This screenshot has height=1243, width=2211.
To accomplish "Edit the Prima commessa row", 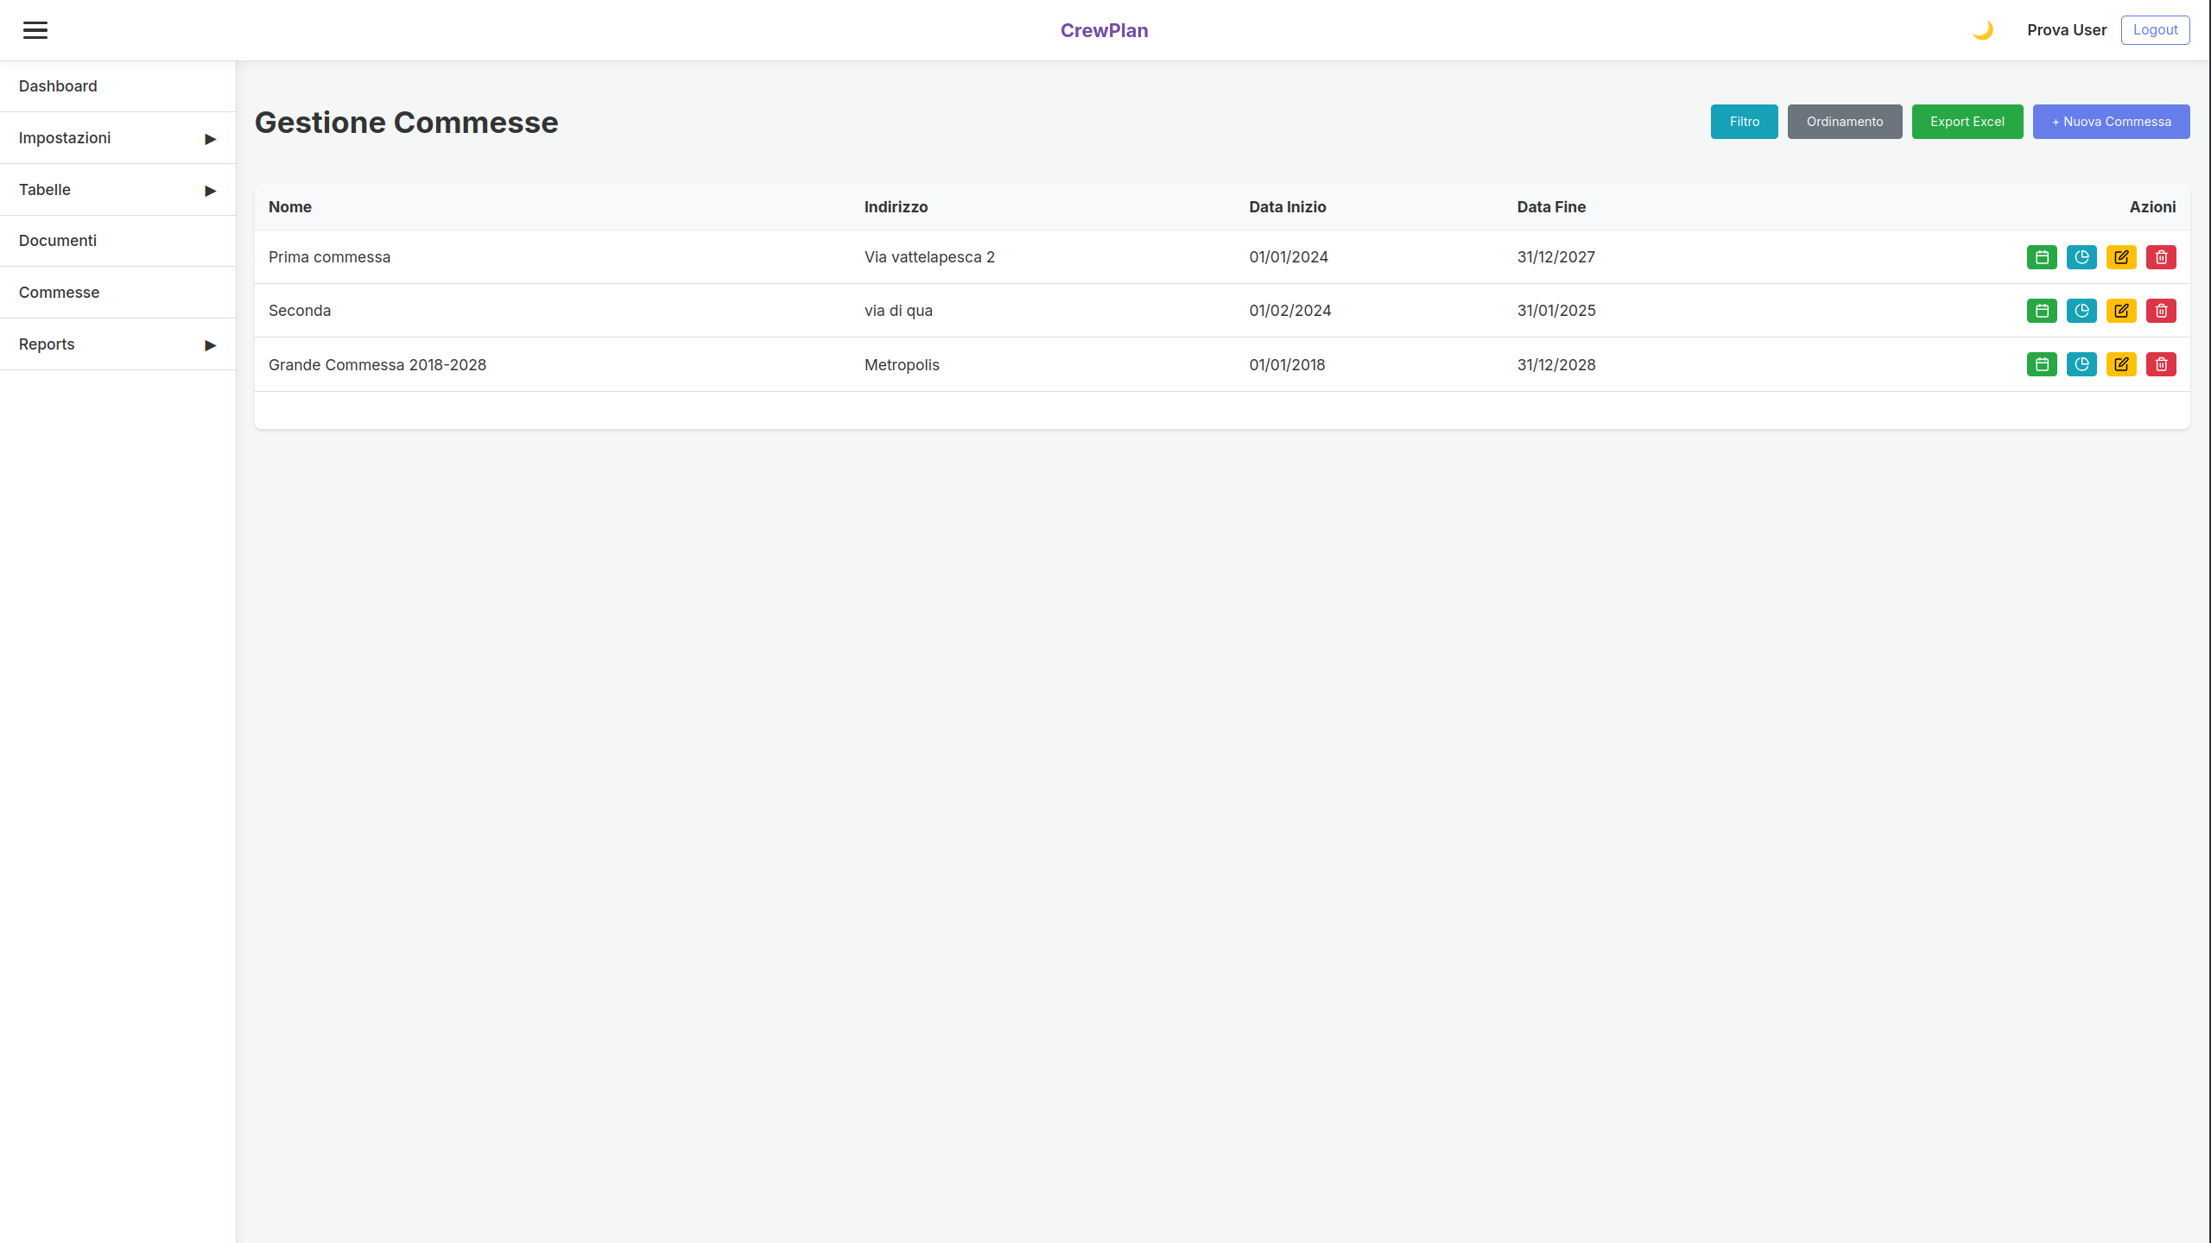I will [2121, 257].
